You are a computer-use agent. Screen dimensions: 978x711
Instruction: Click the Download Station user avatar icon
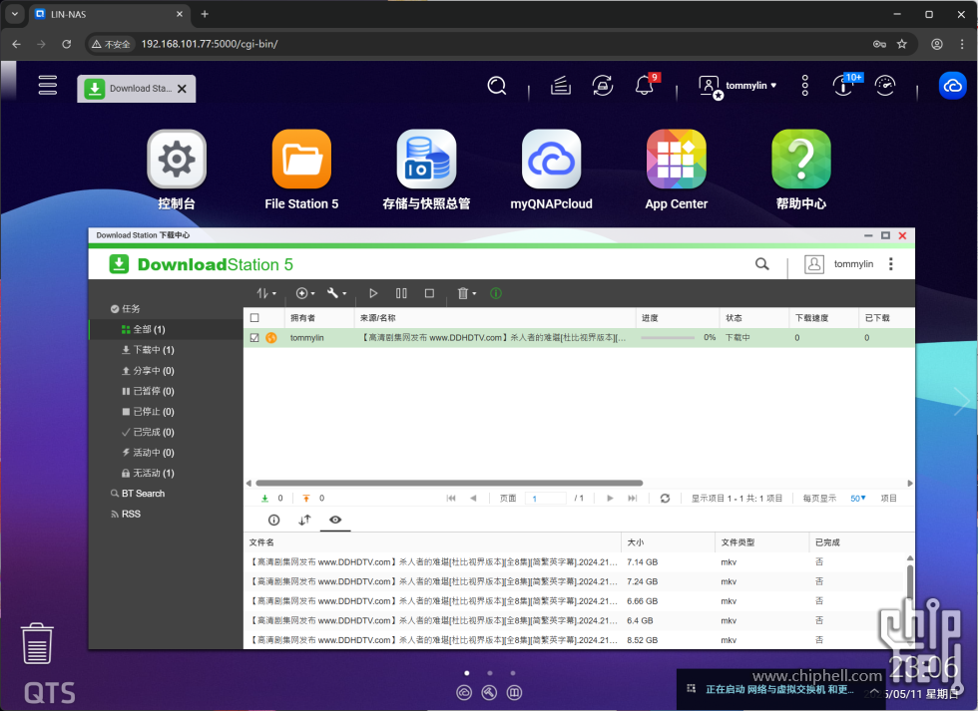pyautogui.click(x=814, y=264)
